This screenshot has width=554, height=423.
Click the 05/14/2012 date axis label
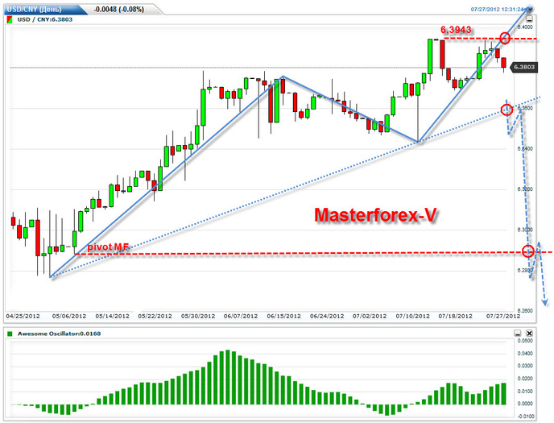coord(113,316)
